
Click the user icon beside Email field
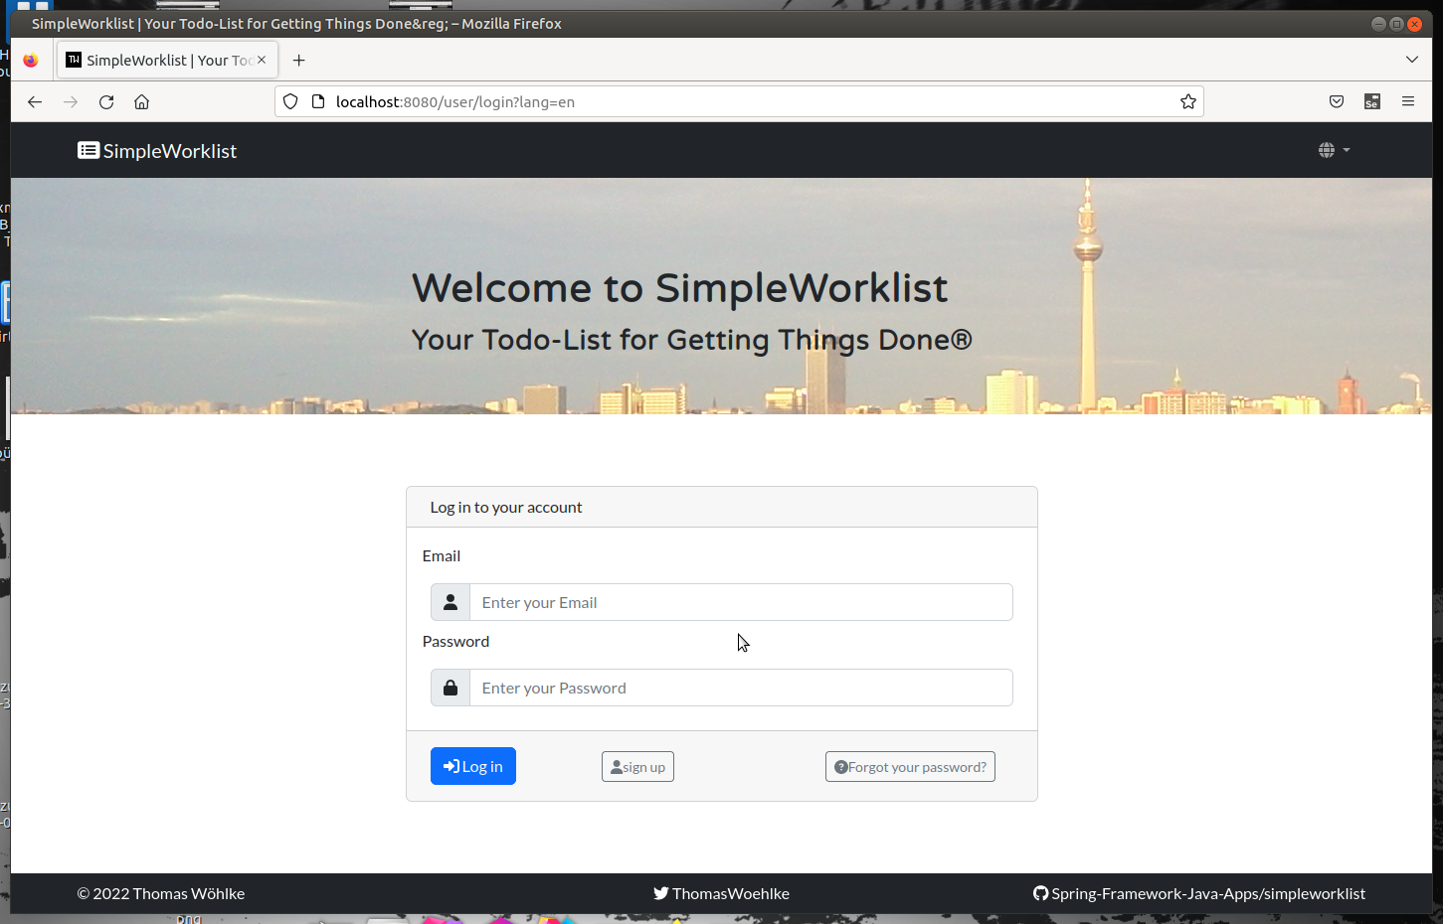coord(451,602)
